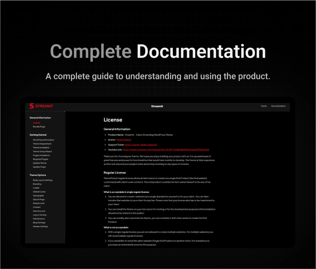Open the Update Theme page

(x=39, y=163)
